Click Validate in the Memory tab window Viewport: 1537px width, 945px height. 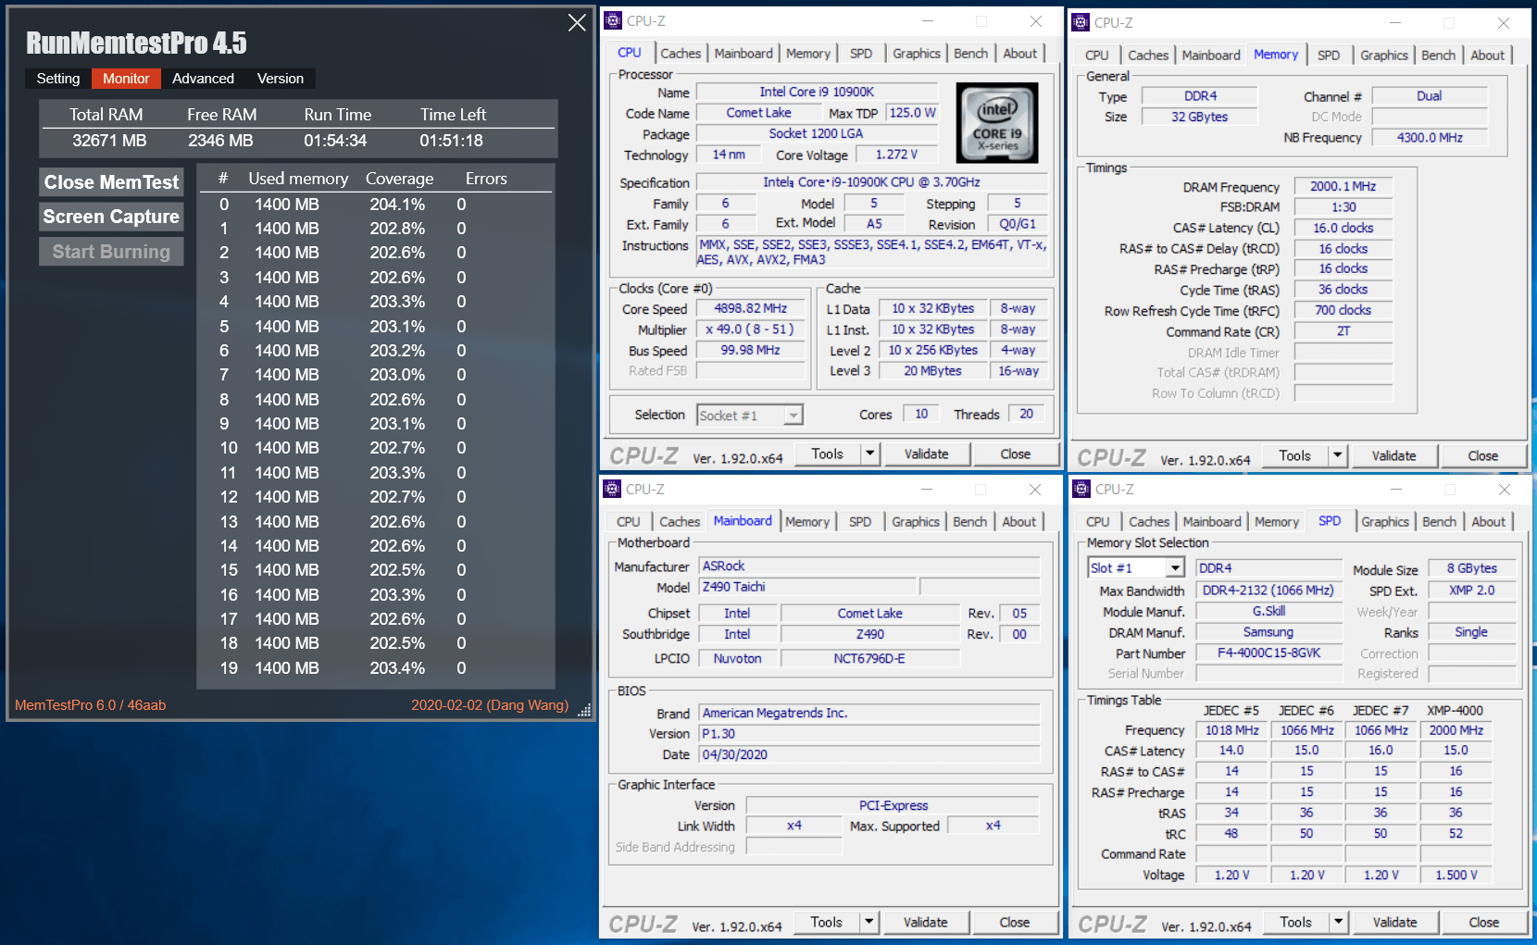coord(1393,455)
